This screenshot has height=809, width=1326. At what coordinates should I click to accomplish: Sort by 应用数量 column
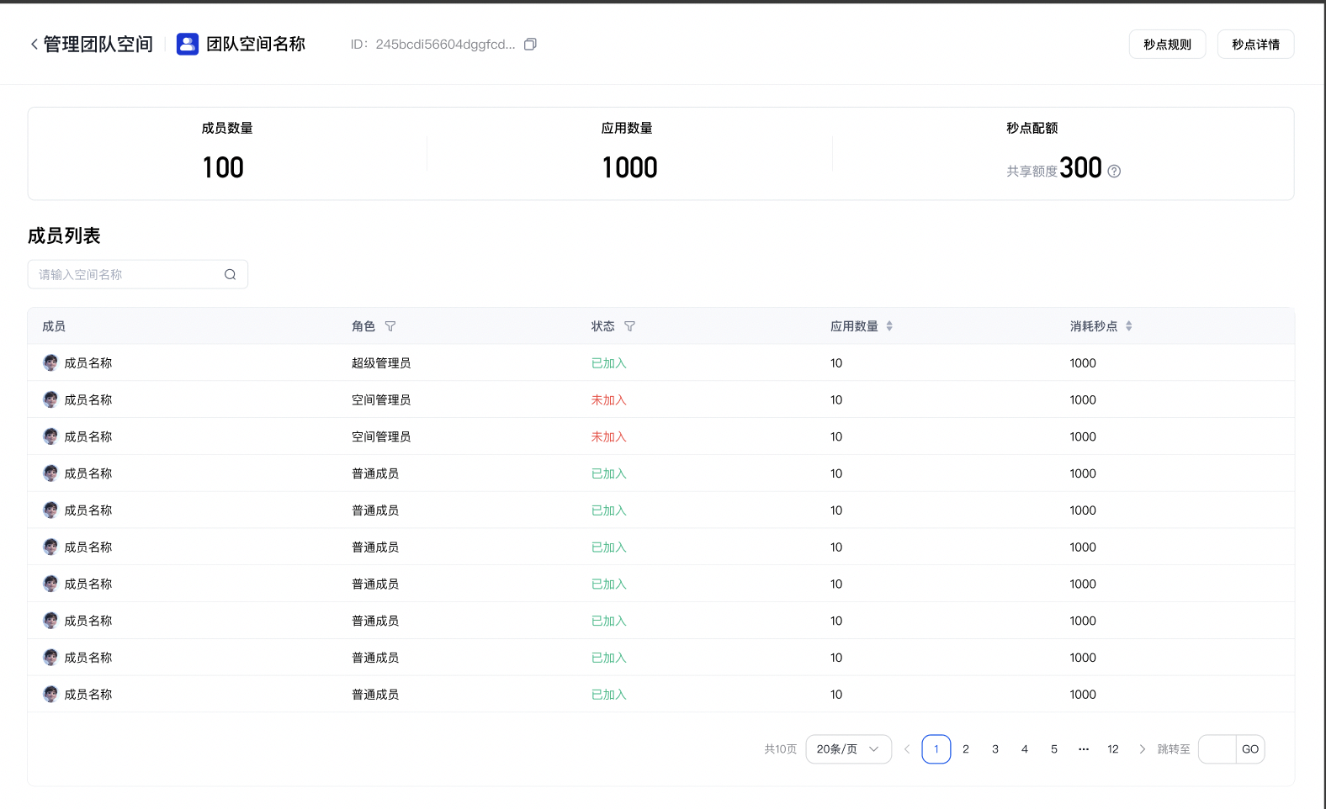(x=889, y=326)
